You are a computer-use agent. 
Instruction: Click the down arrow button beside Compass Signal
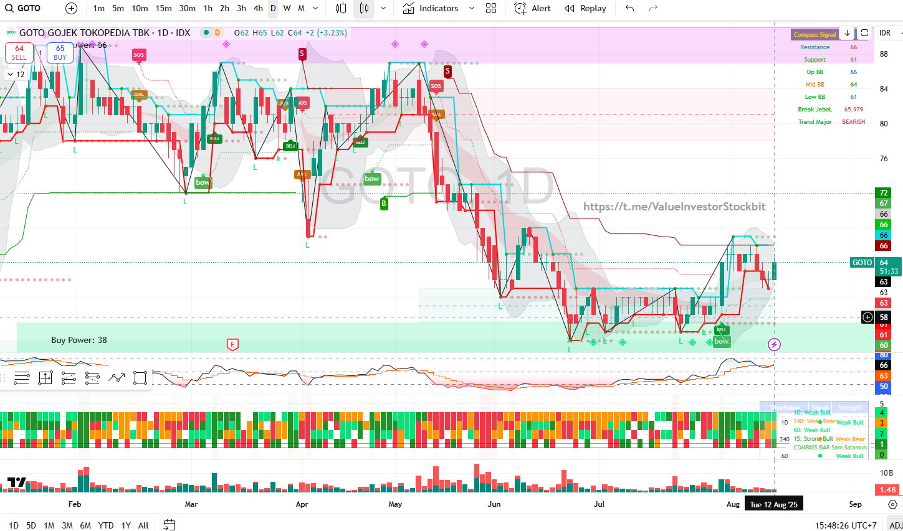[x=847, y=33]
